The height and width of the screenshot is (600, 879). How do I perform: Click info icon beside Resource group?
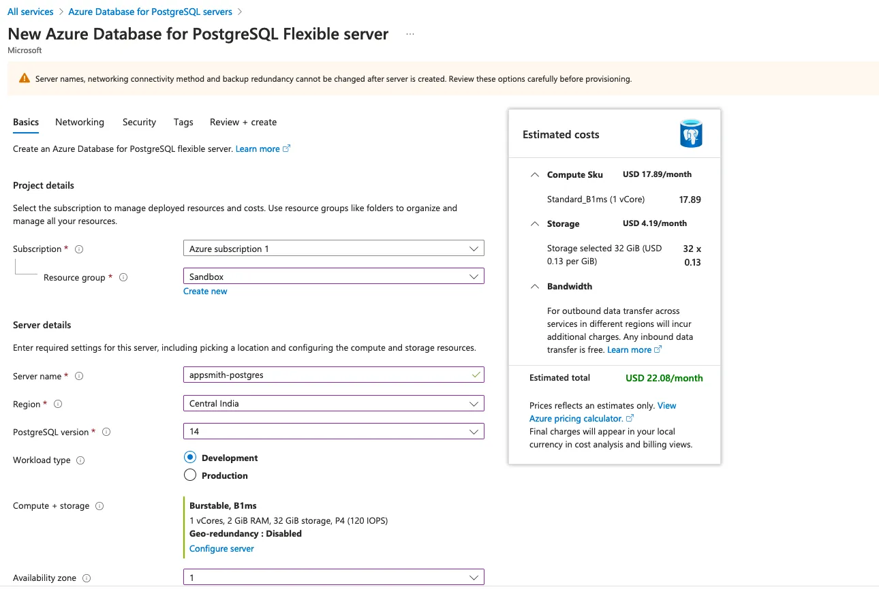point(123,277)
